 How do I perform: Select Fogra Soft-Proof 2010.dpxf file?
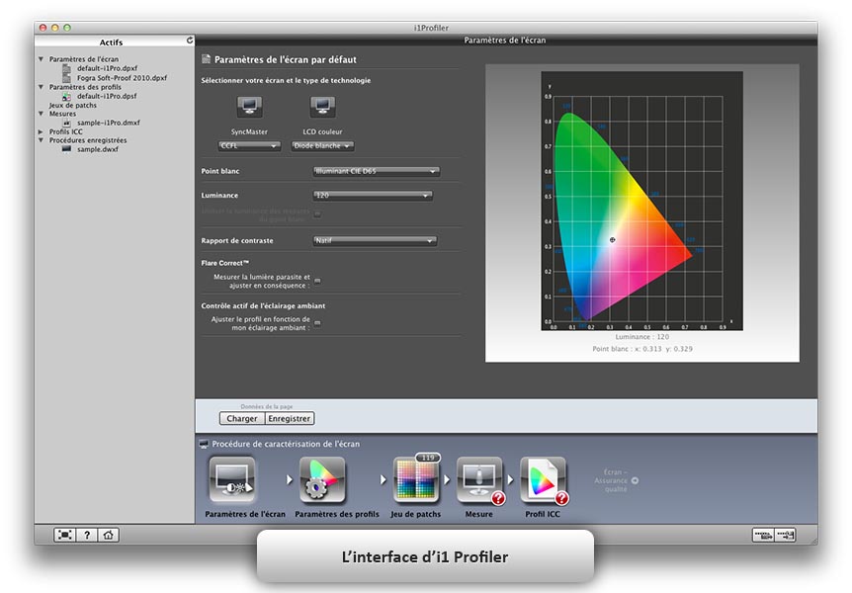coord(122,78)
